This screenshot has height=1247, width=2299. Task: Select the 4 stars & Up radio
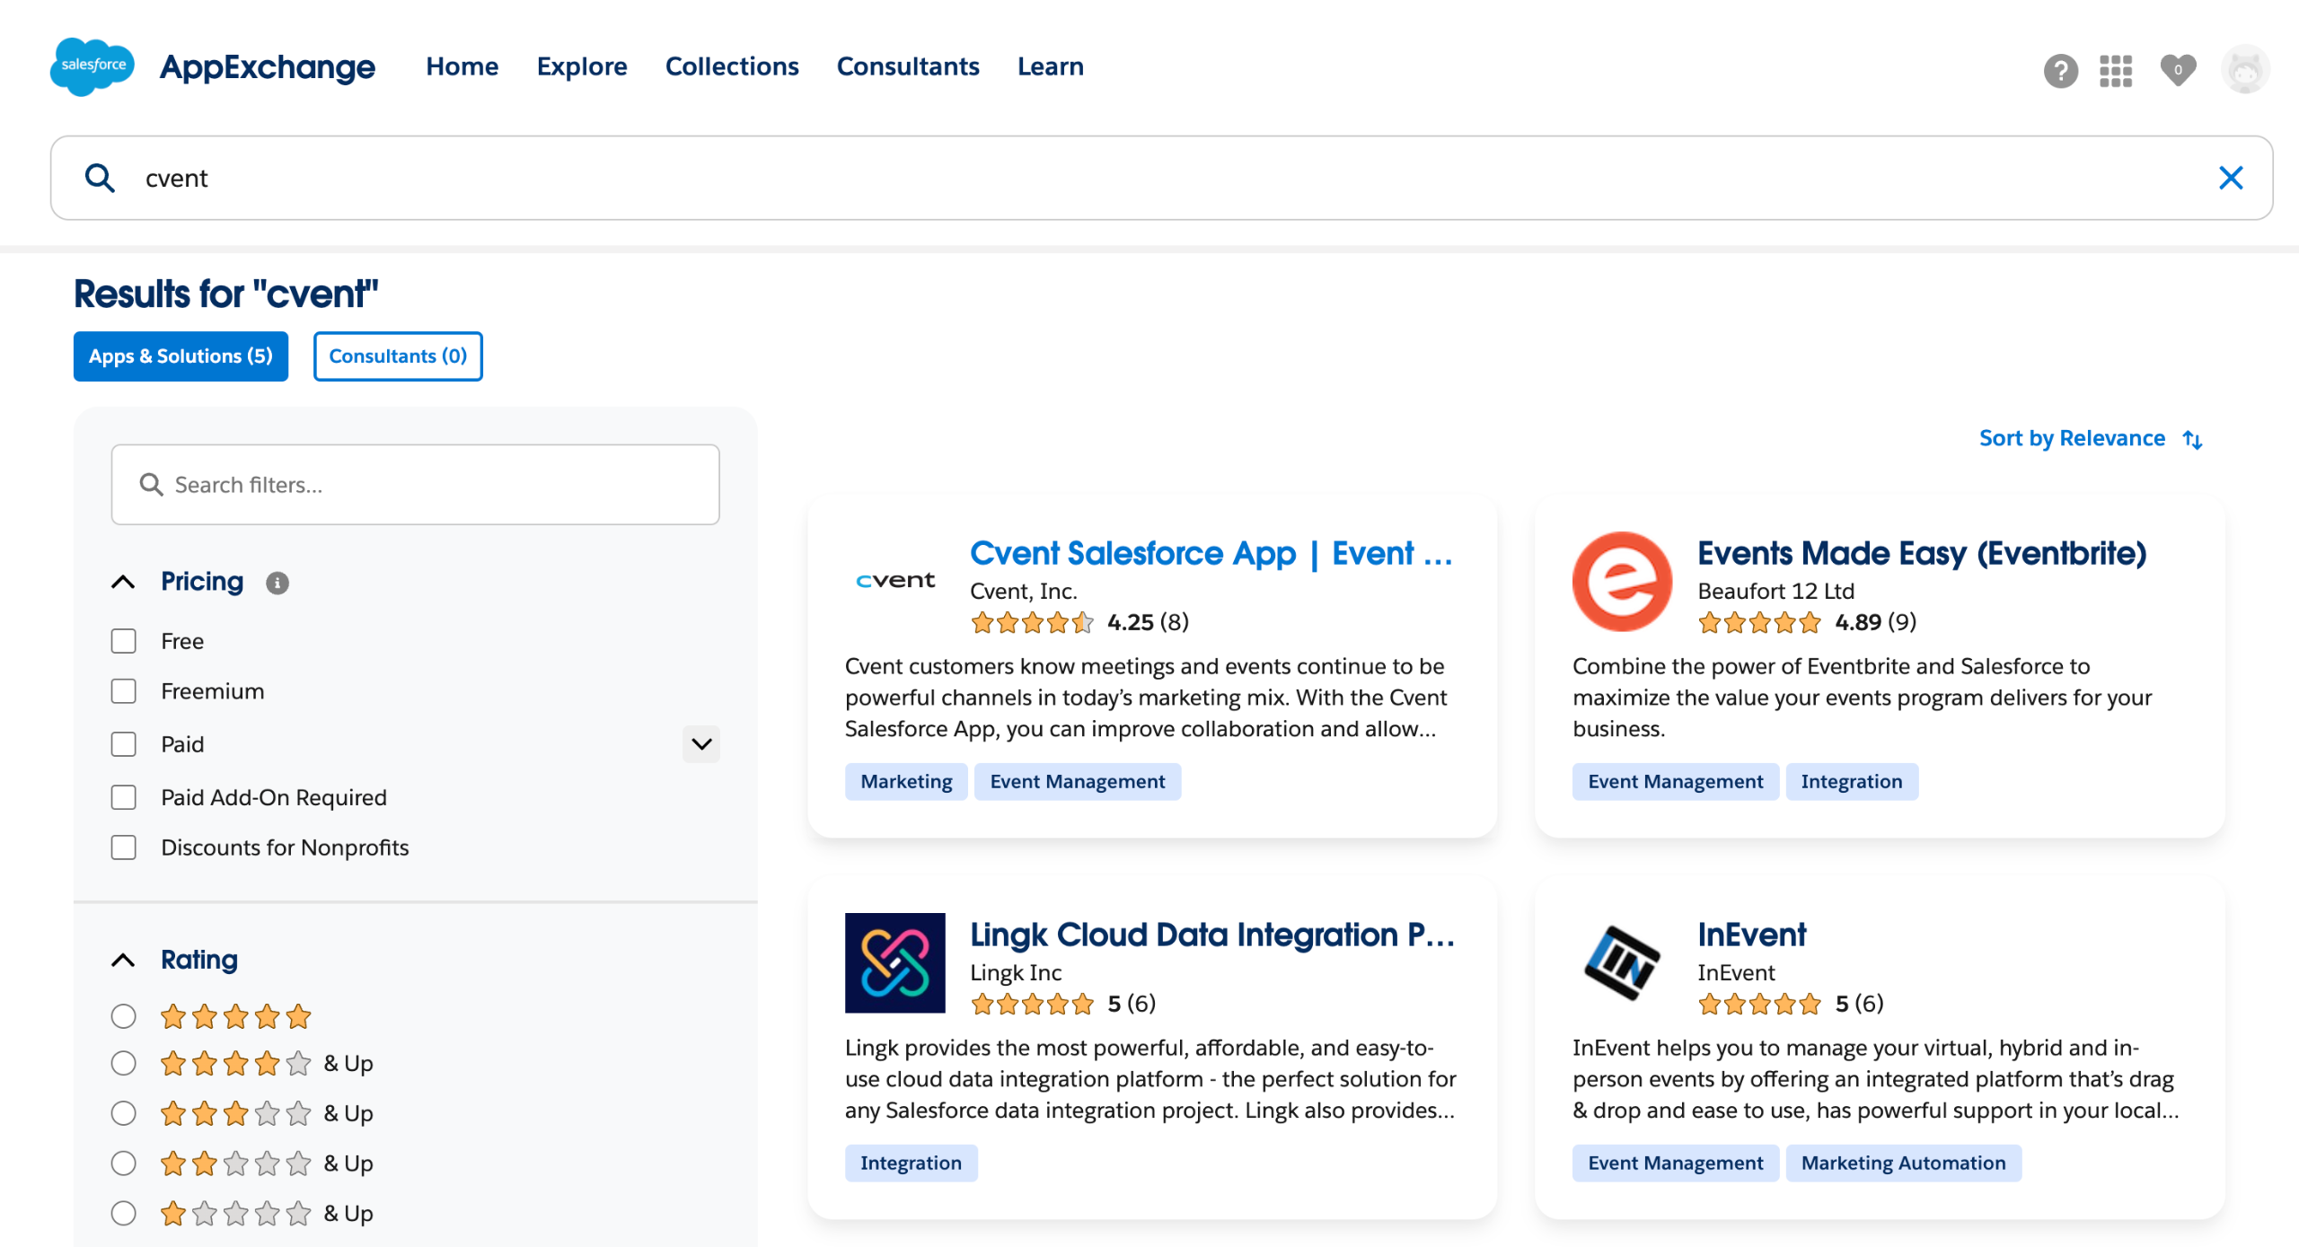pos(124,1063)
